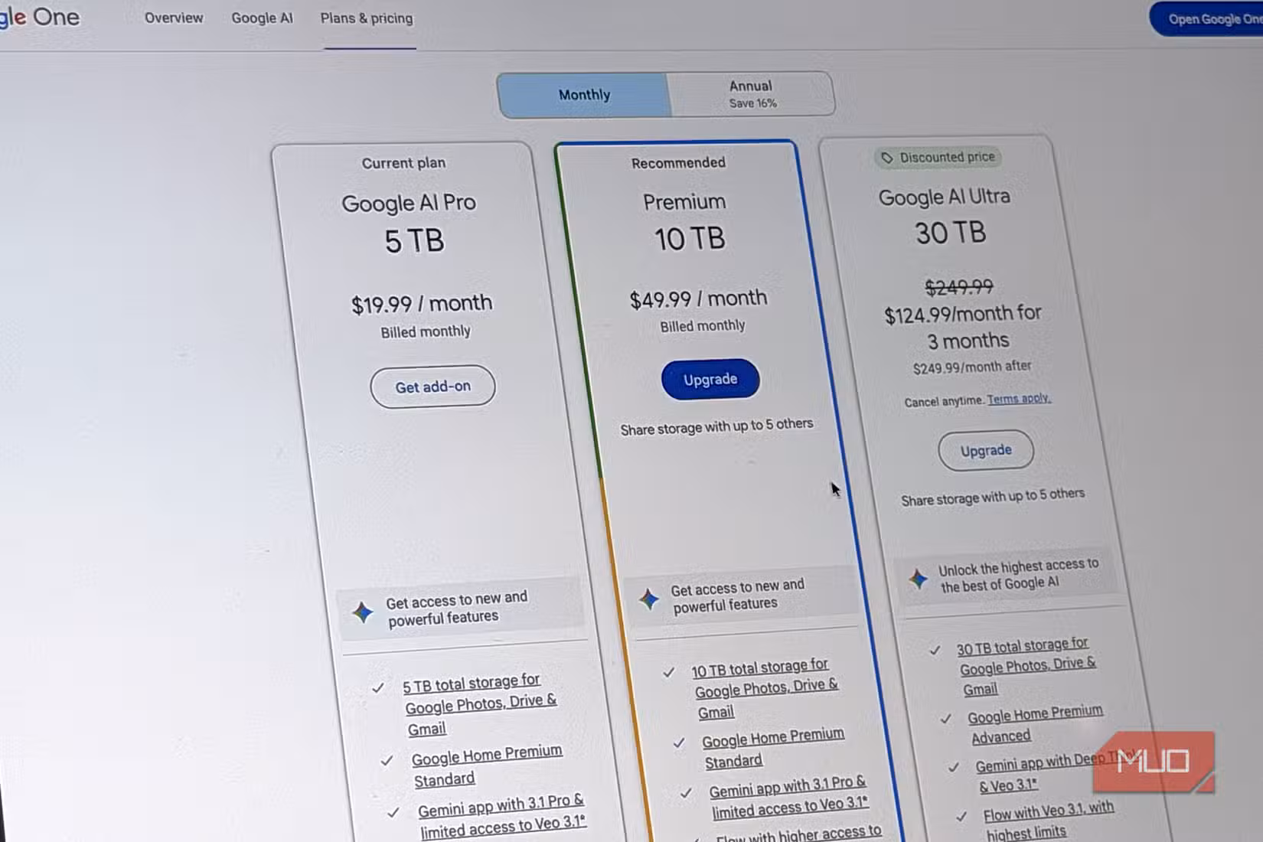Click the Google AI Ultra plan title
The image size is (1263, 842).
(x=945, y=197)
